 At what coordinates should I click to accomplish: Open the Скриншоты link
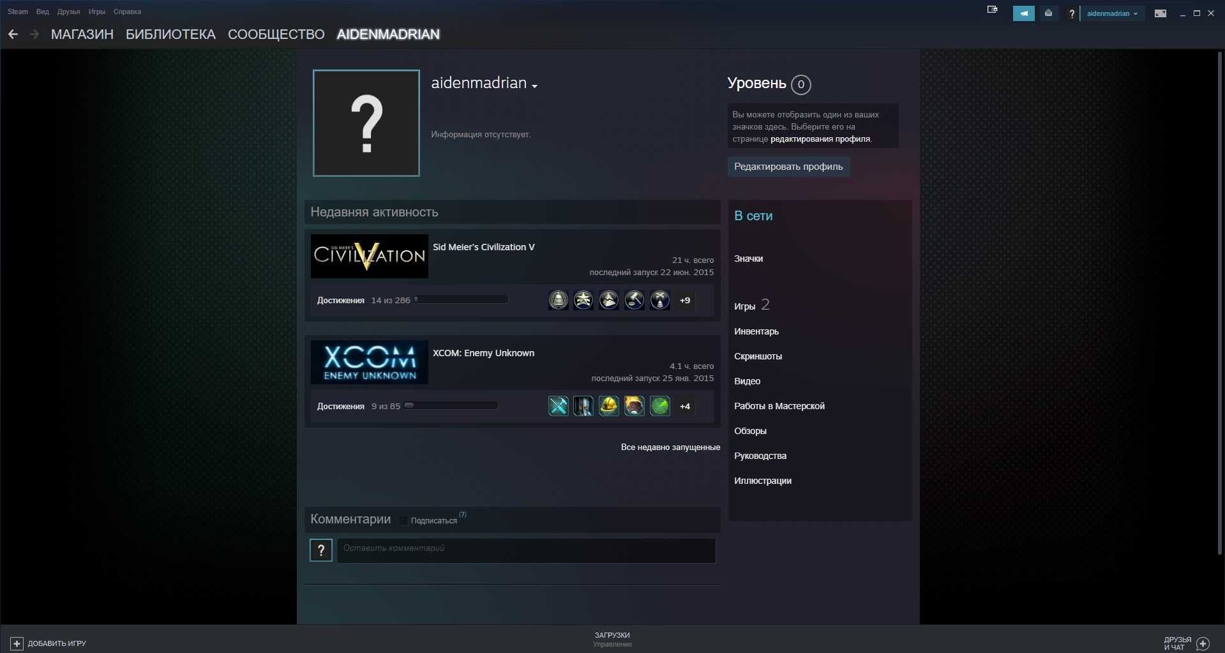(x=758, y=356)
